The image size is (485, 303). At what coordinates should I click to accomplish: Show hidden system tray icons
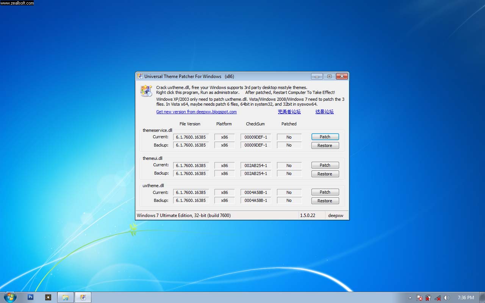tap(410, 298)
